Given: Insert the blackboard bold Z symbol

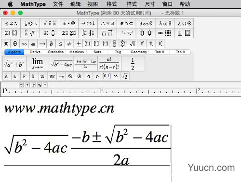Looking at the screenshot, I should [6, 76].
